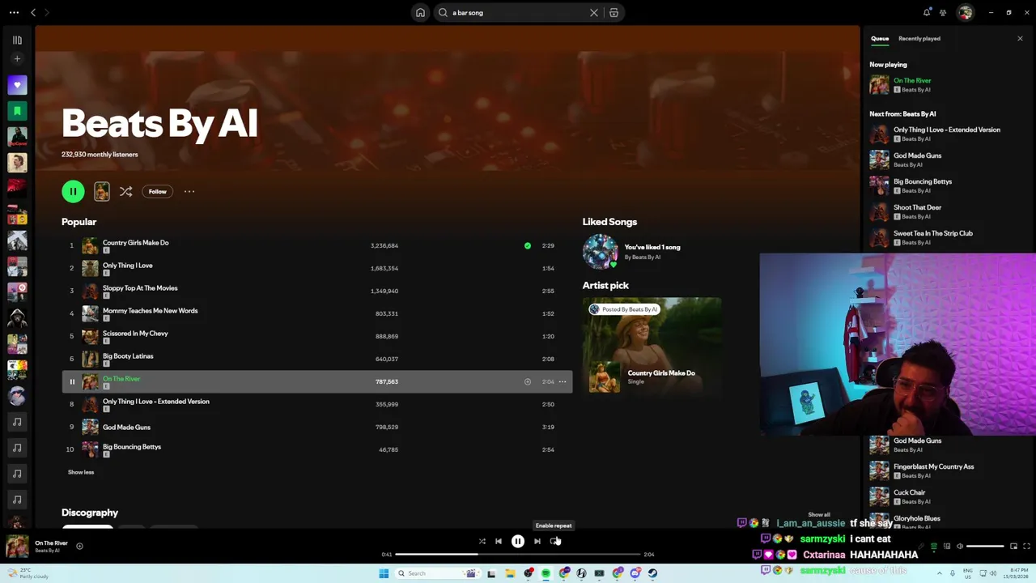
Task: Pause On The River from its row
Action: coord(71,381)
